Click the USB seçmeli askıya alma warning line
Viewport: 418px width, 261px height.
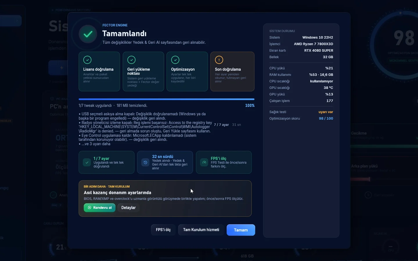click(142, 116)
